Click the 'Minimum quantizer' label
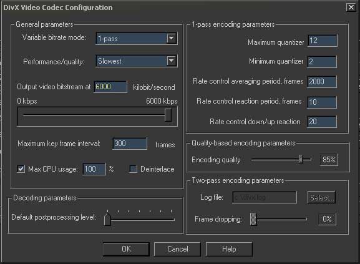The image size is (360, 264). point(276,61)
